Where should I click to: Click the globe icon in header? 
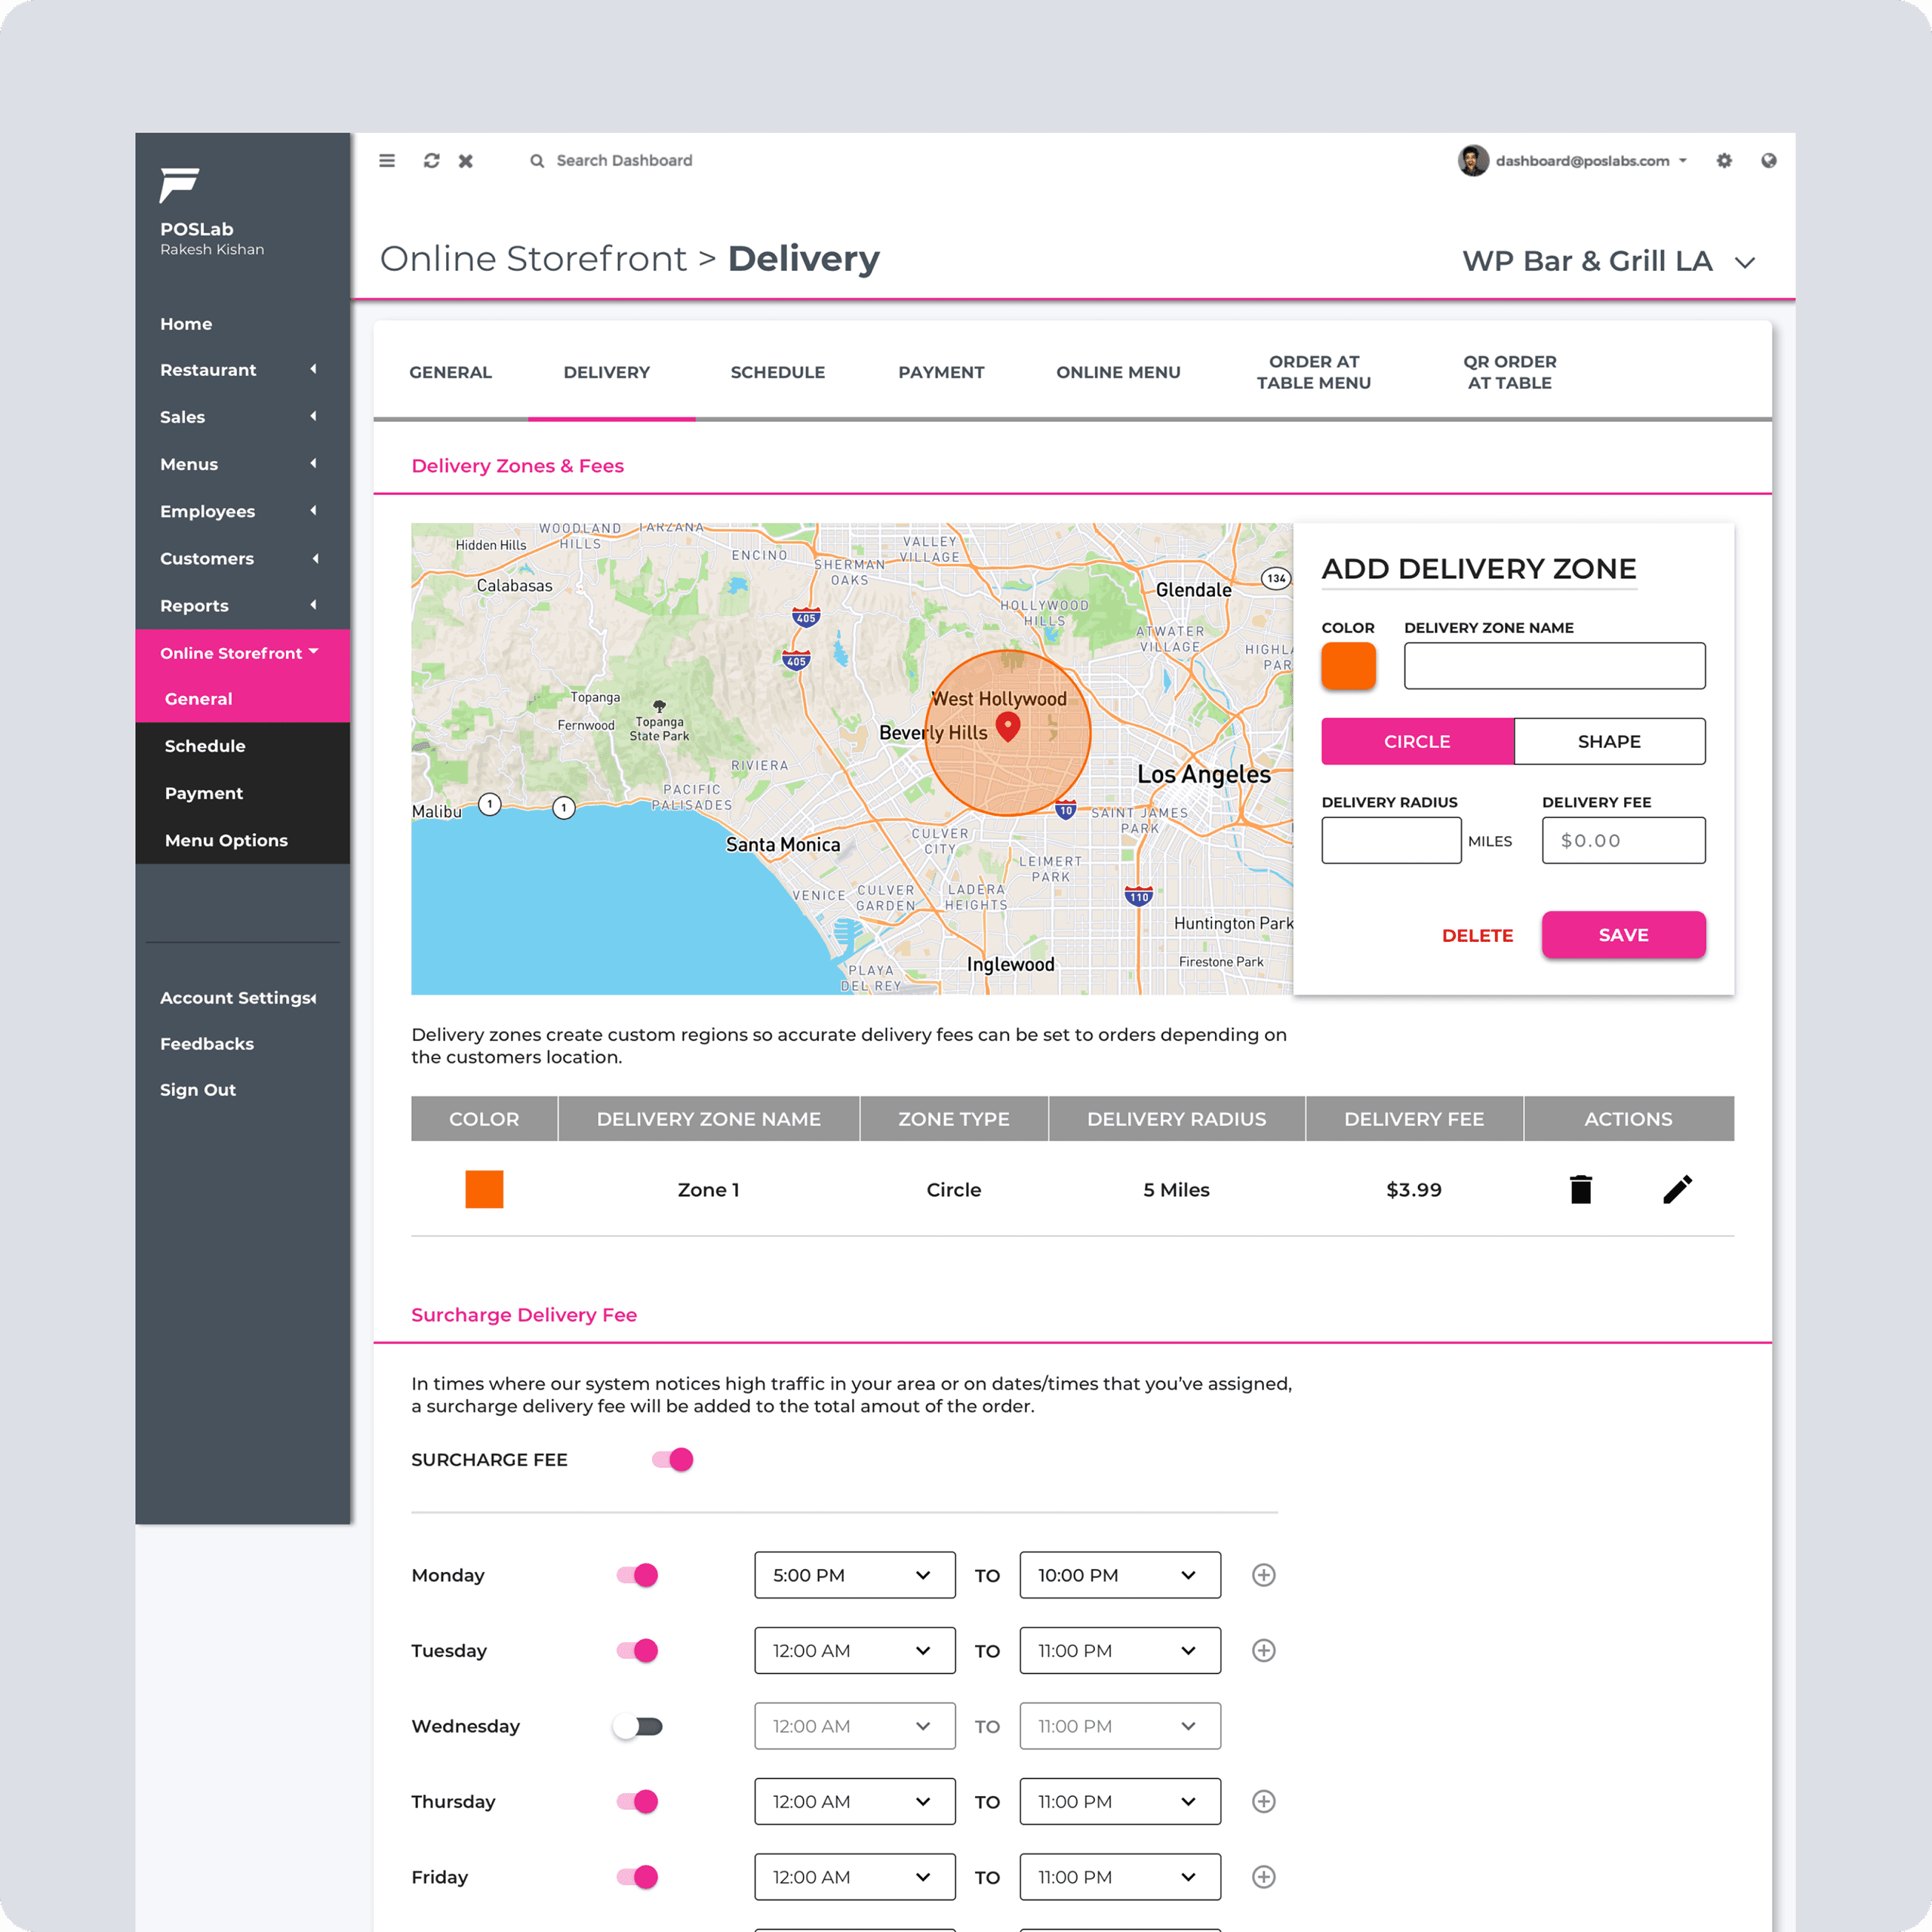pyautogui.click(x=1768, y=161)
